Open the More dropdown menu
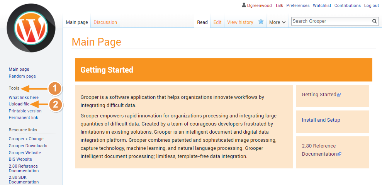 pyautogui.click(x=277, y=22)
